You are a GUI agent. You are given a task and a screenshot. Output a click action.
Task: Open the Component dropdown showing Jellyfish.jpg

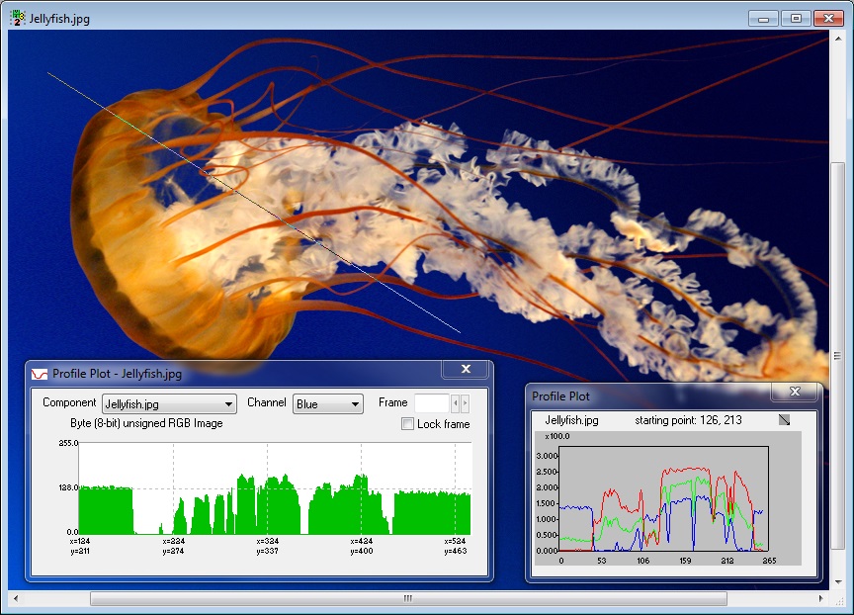[x=169, y=403]
